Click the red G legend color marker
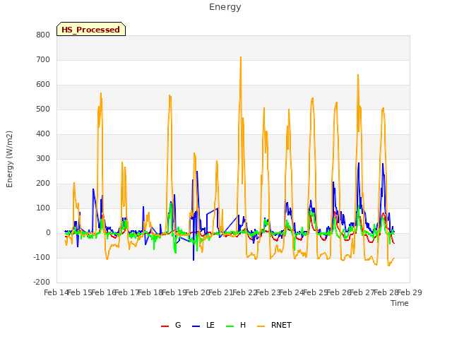Viewport: 452px width, 339px height. (165, 326)
